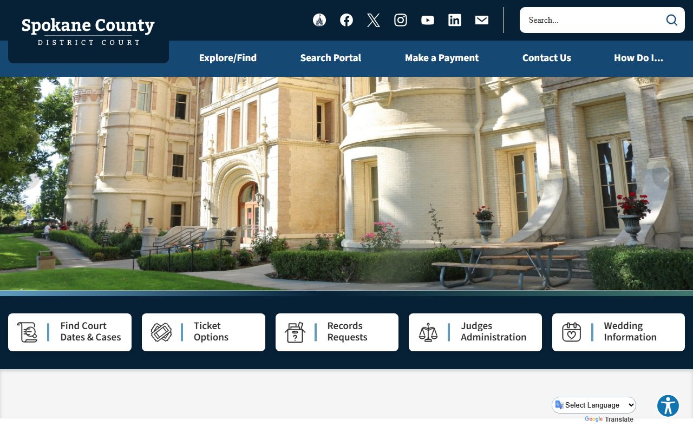Open the Search Portal menu item
Image resolution: width=693 pixels, height=433 pixels.
(x=331, y=58)
